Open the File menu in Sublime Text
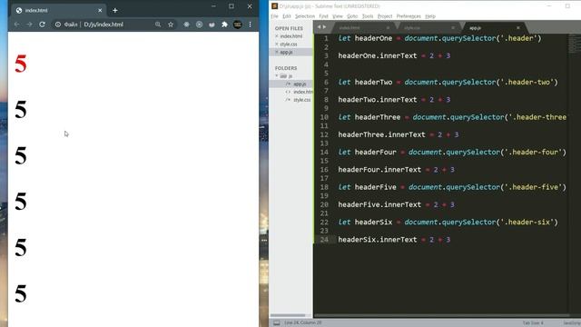 [274, 16]
